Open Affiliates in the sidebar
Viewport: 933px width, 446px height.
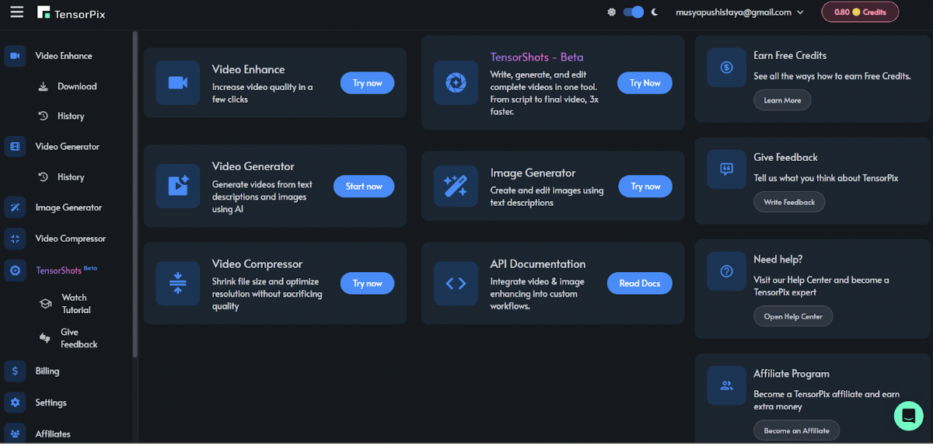point(53,434)
